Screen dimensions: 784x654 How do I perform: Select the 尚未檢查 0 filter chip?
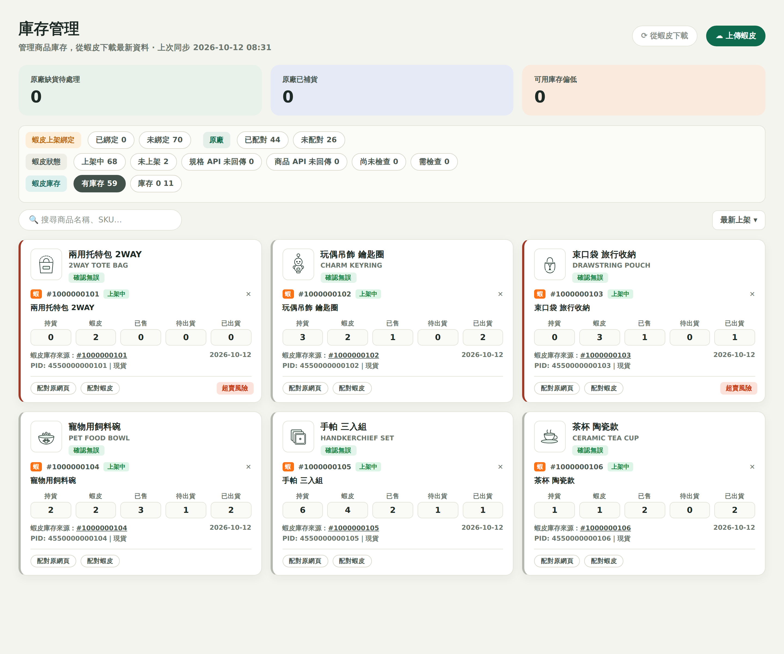coord(379,162)
